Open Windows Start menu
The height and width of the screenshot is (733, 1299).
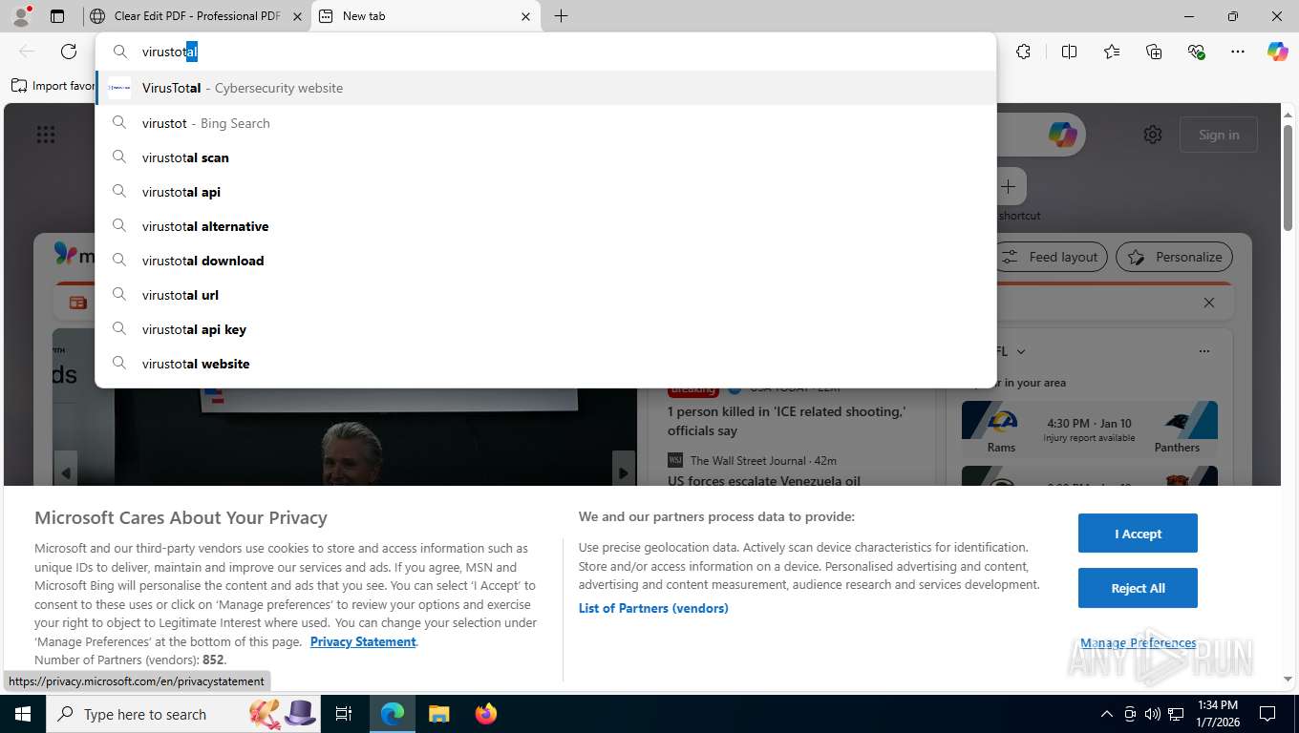coord(22,714)
